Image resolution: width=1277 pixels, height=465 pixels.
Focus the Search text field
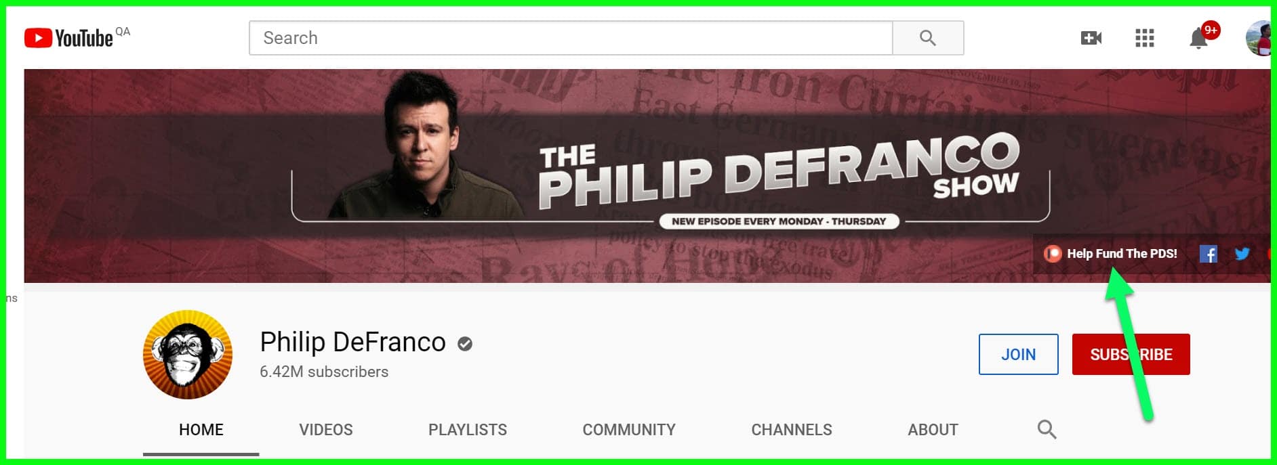click(571, 38)
